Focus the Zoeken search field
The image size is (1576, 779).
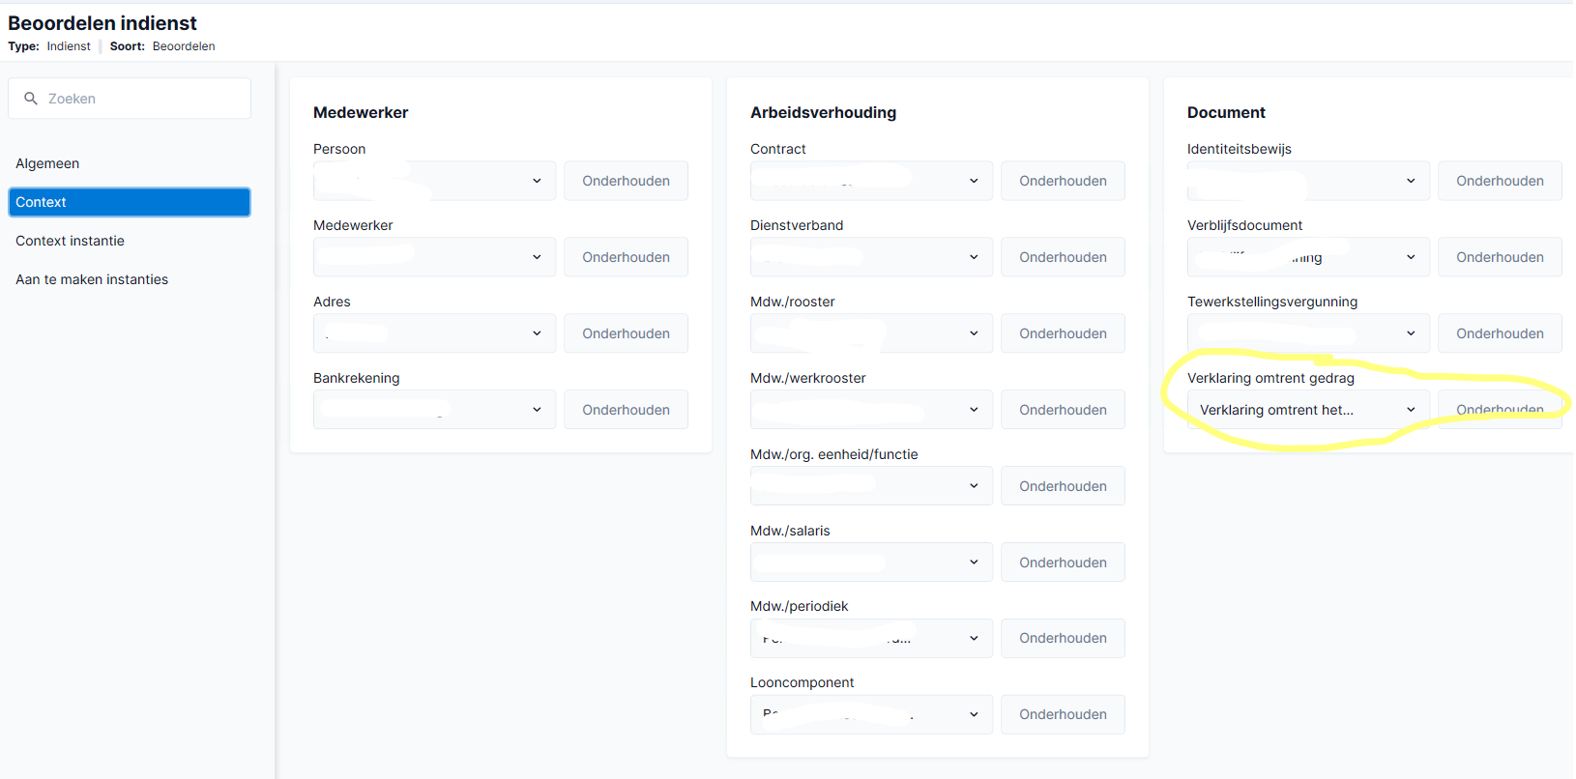click(x=130, y=99)
